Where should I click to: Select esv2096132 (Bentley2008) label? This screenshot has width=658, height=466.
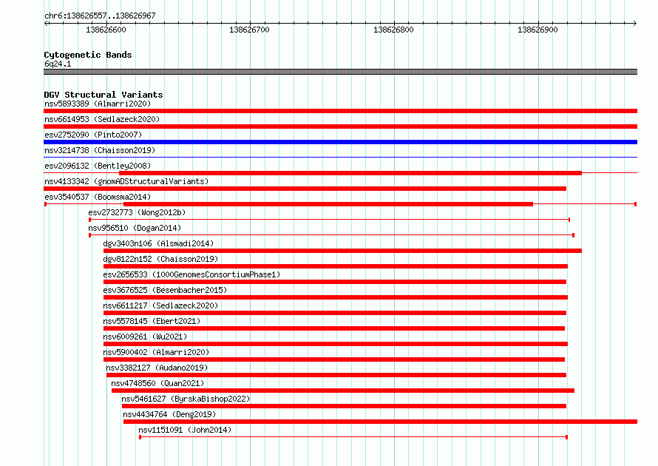coord(98,166)
